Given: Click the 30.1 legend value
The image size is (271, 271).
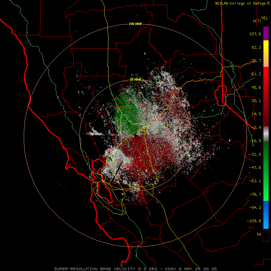Looking at the screenshot, I should (x=256, y=101).
